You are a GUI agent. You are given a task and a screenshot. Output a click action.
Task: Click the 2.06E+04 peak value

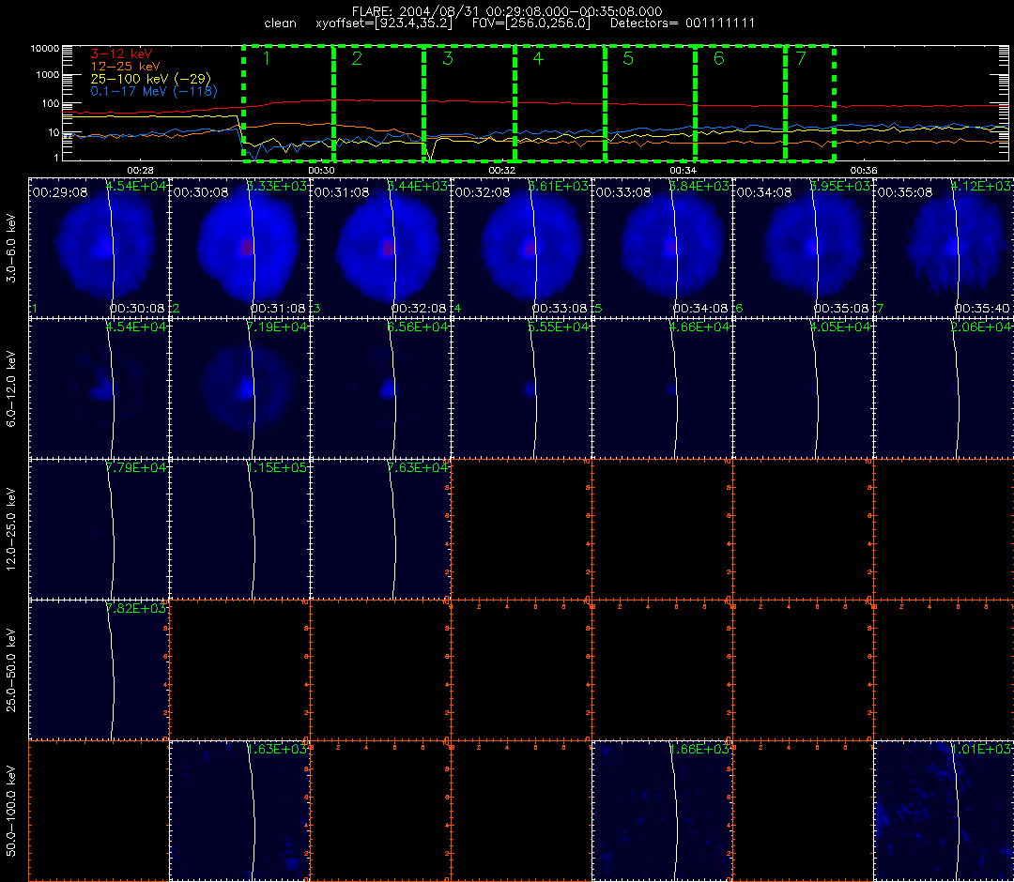coord(981,327)
